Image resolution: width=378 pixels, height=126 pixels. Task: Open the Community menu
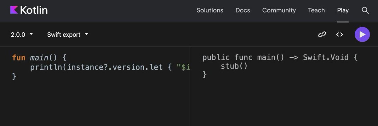(279, 10)
